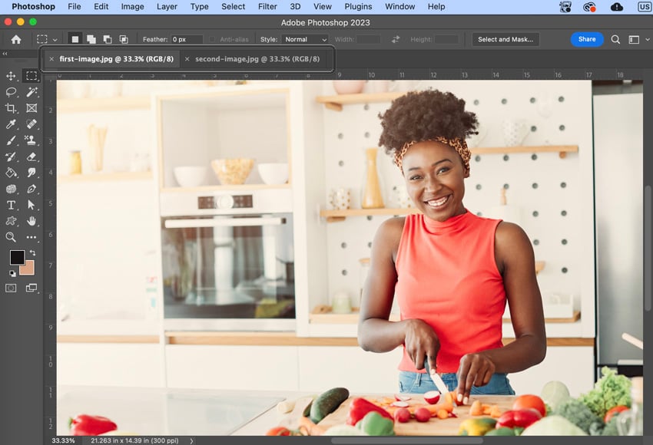Viewport: 653px width, 445px height.
Task: Switch to Add to Selection mode
Action: [x=91, y=39]
